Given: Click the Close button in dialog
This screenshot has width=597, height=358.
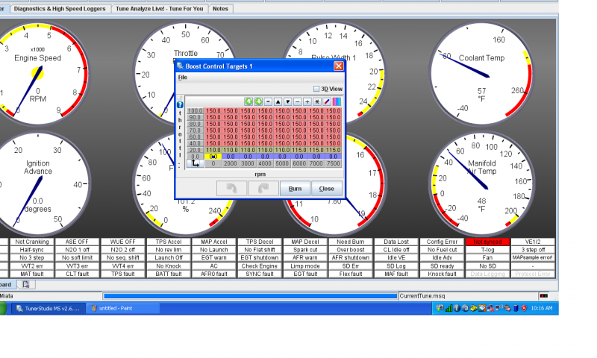Looking at the screenshot, I should tap(326, 189).
